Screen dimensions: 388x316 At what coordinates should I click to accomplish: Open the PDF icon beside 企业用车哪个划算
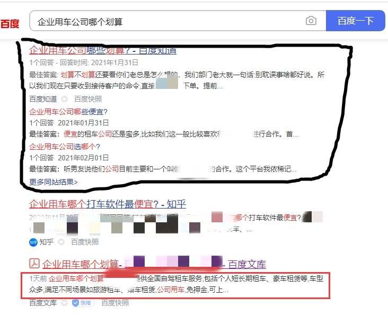coord(34,264)
